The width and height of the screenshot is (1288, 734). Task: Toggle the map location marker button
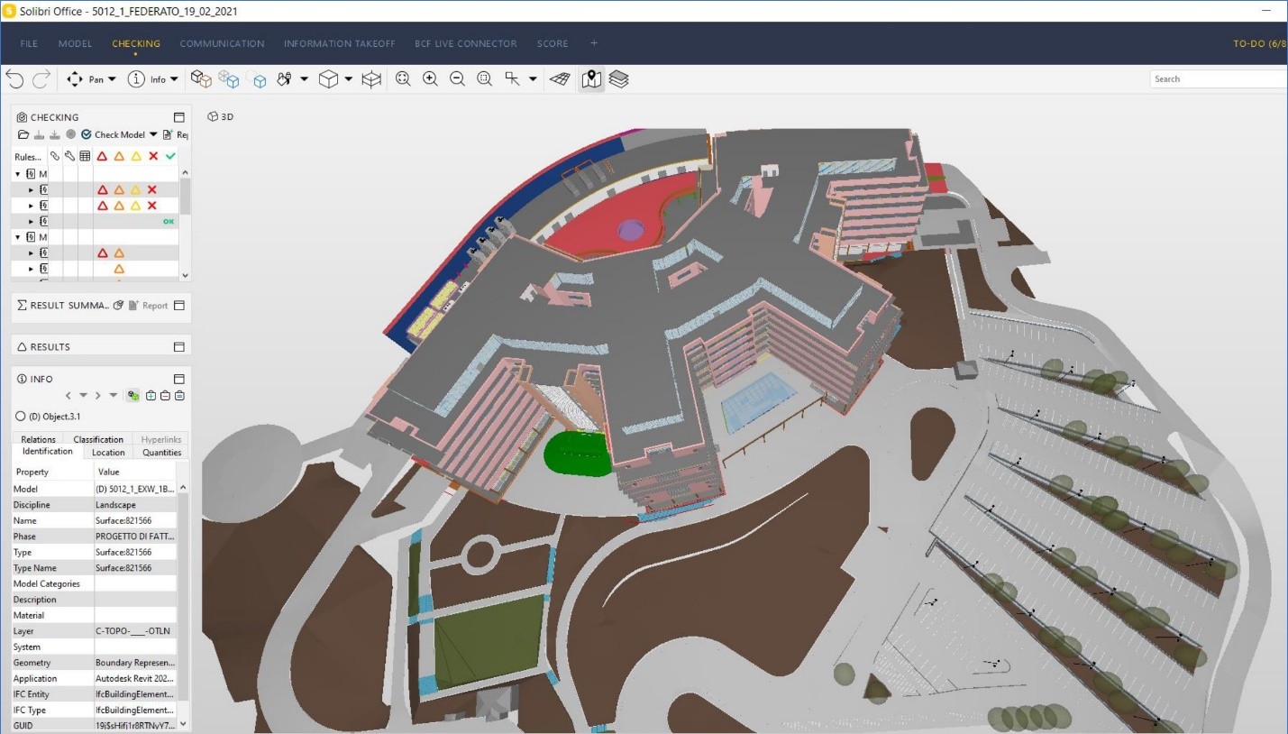coord(591,79)
